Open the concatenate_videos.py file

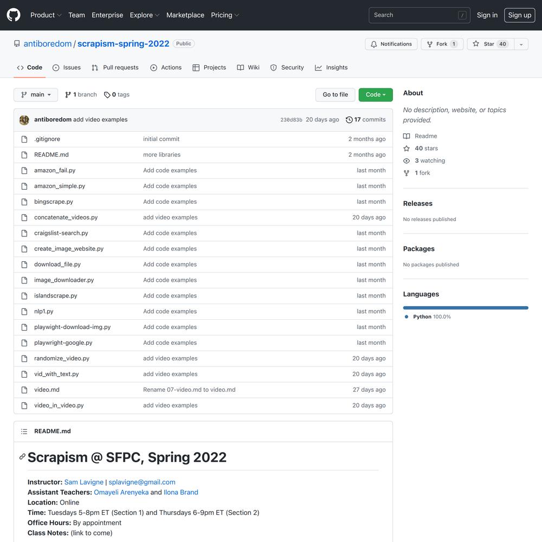click(x=66, y=217)
